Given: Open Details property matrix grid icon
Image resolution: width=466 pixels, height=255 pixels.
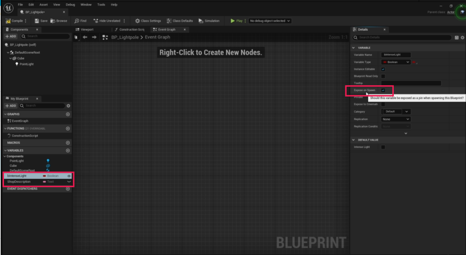Looking at the screenshot, I should (x=457, y=37).
